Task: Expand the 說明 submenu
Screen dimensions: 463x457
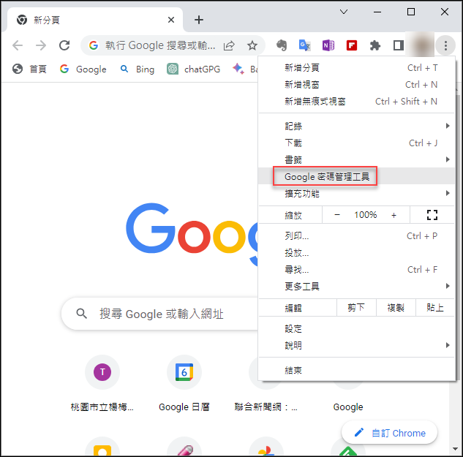Action: (357, 345)
